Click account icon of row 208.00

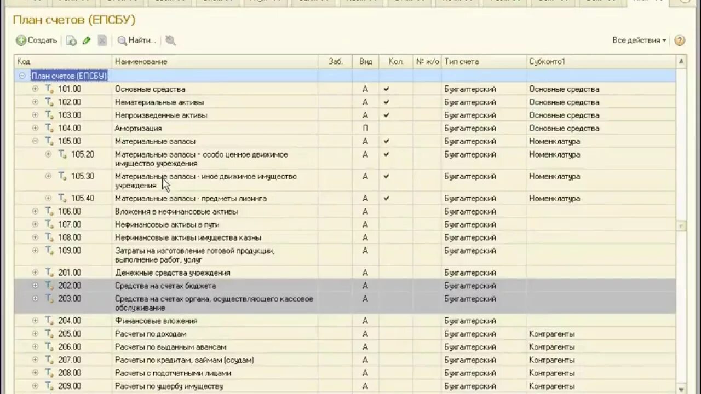(49, 373)
